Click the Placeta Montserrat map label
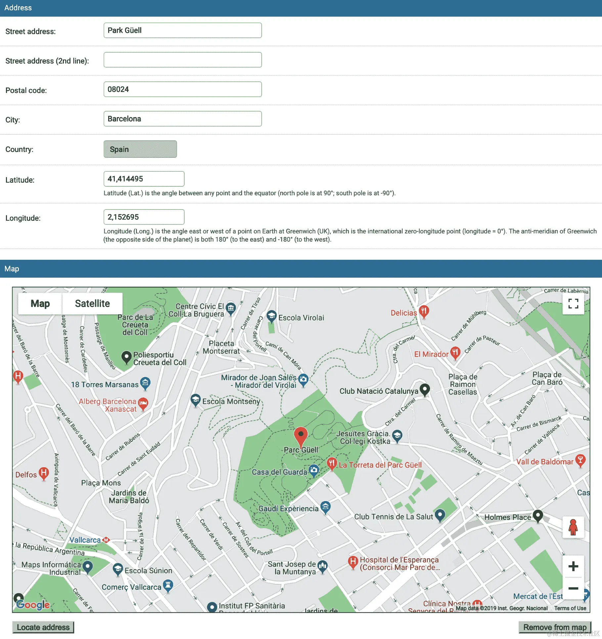This screenshot has width=602, height=639. click(x=221, y=347)
